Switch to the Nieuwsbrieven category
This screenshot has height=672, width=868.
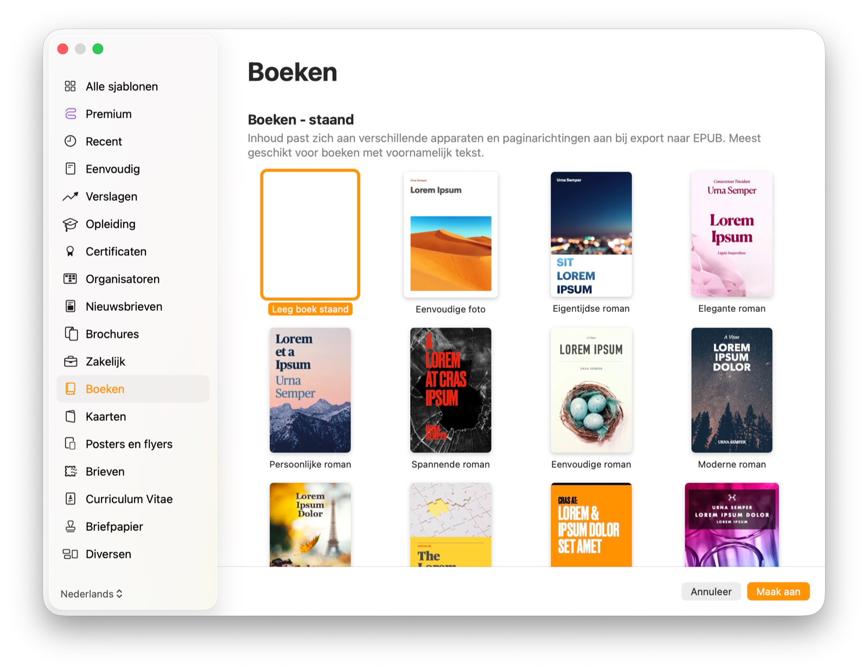click(x=124, y=306)
